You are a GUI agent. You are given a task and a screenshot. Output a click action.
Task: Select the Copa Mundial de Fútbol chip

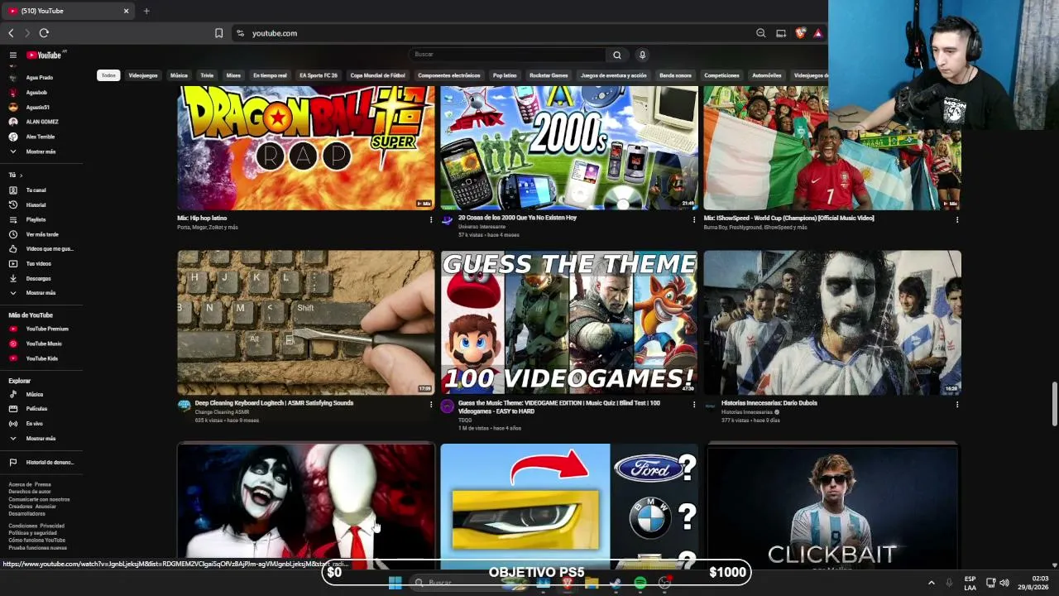coord(377,75)
